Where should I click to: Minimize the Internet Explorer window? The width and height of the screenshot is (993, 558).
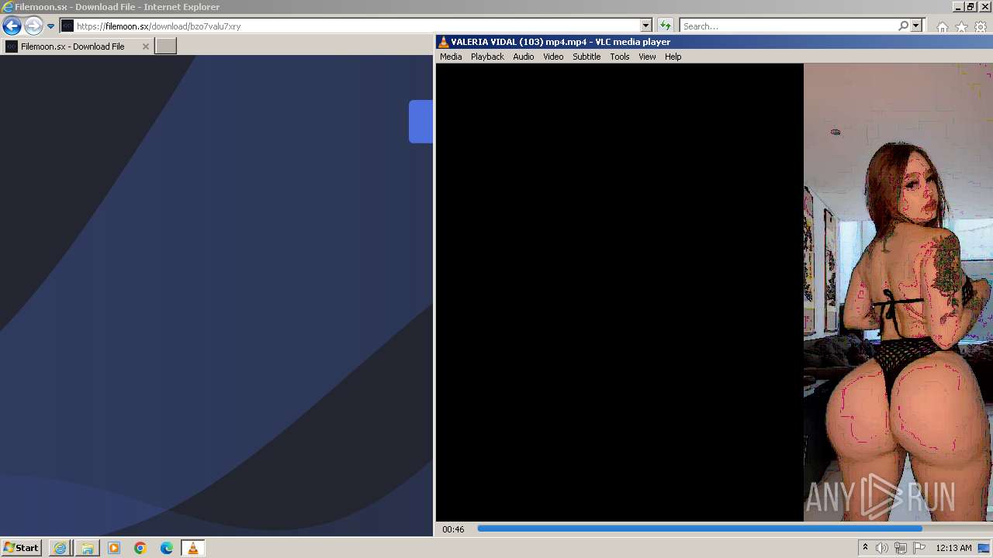click(x=957, y=6)
